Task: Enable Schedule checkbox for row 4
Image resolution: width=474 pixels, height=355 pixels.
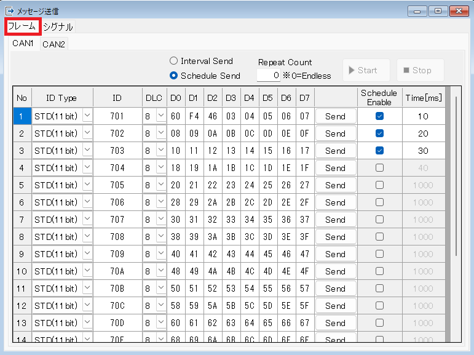Action: tap(379, 167)
